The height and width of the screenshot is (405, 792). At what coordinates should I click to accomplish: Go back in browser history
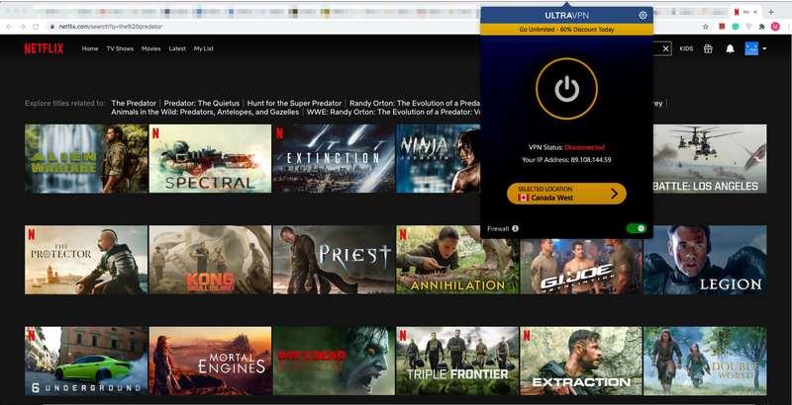(x=9, y=27)
